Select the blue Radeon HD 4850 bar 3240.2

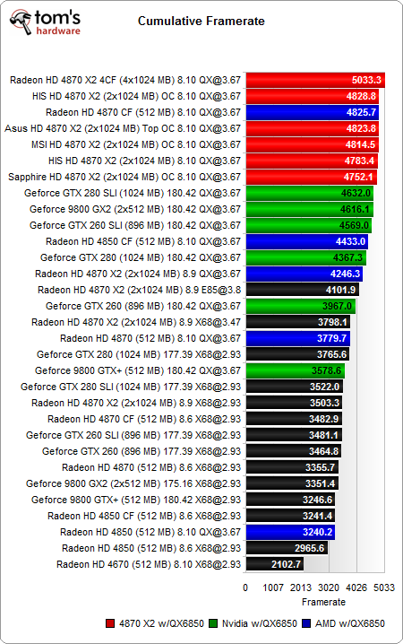(x=290, y=532)
